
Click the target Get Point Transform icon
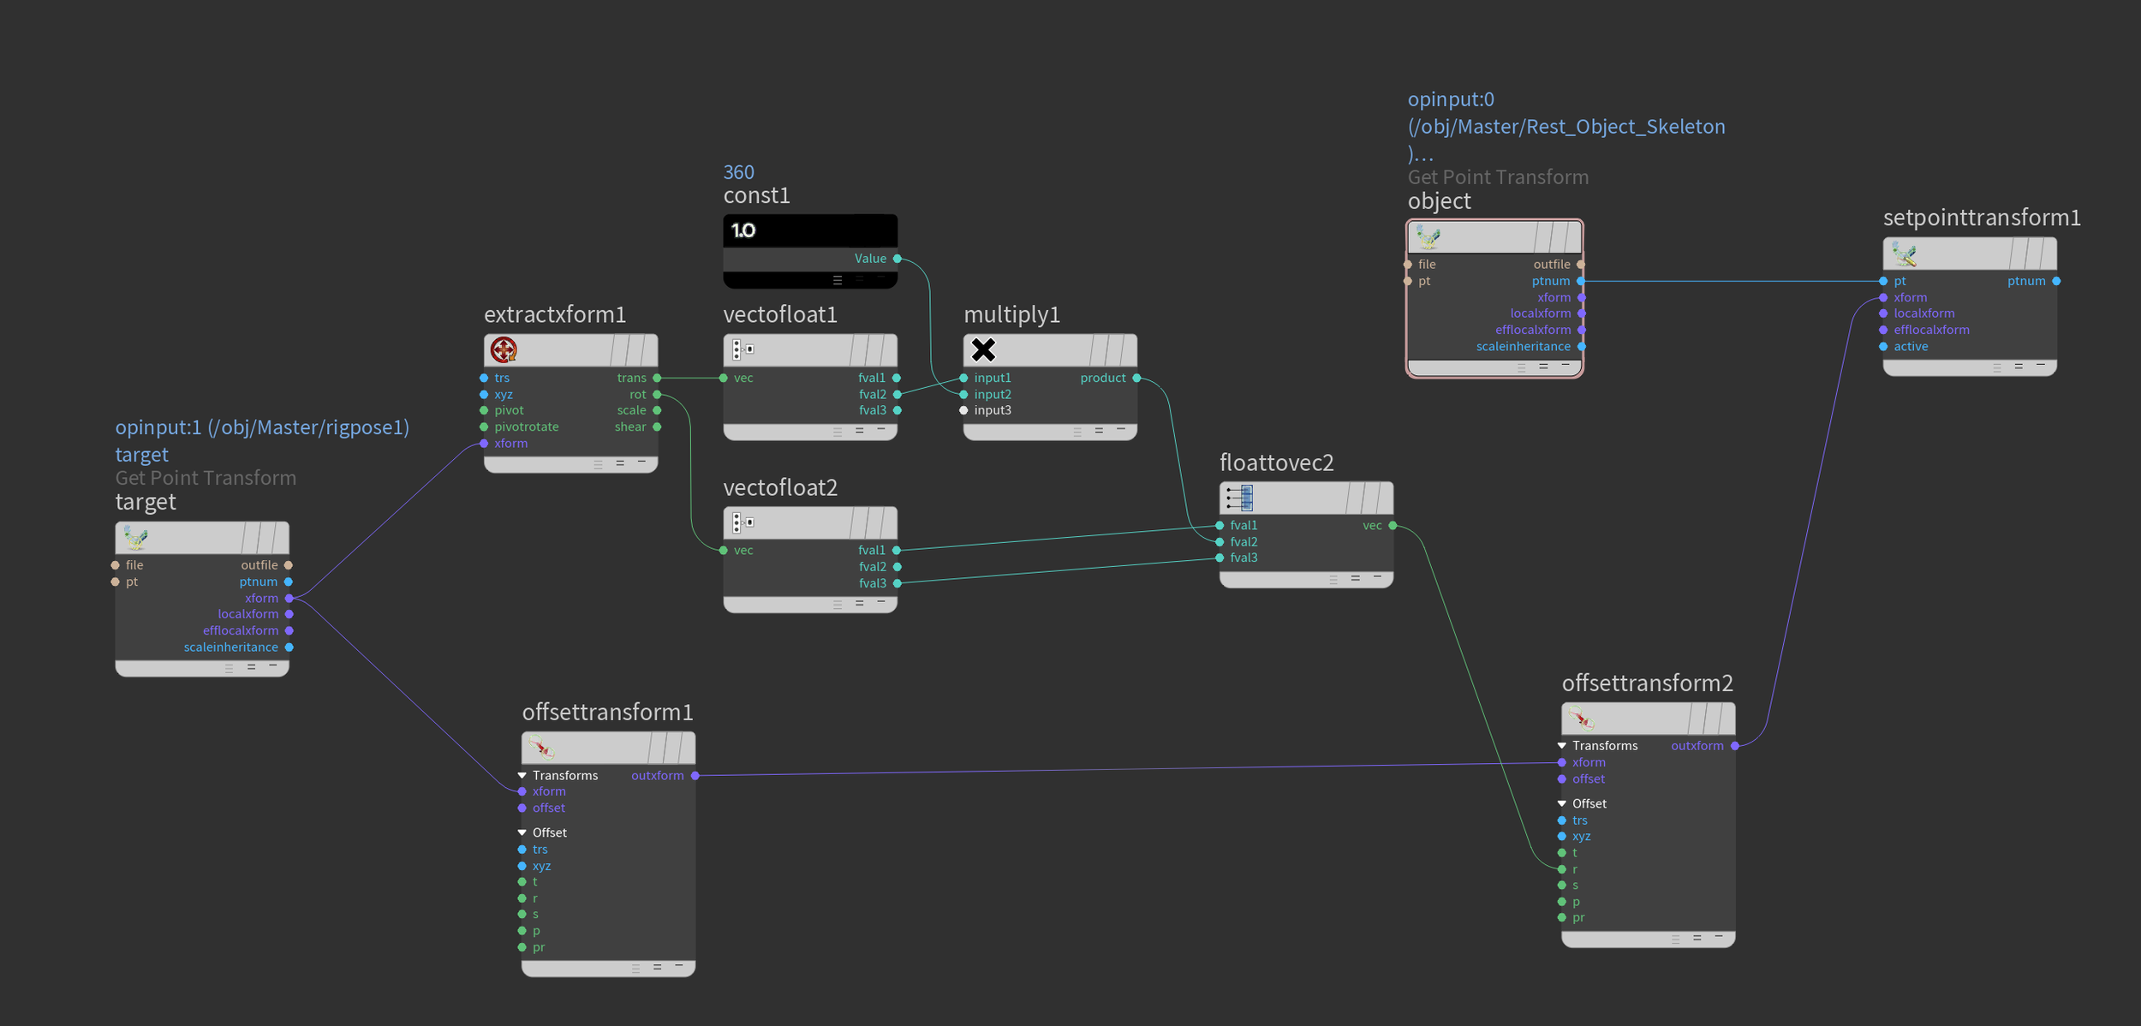click(x=136, y=538)
